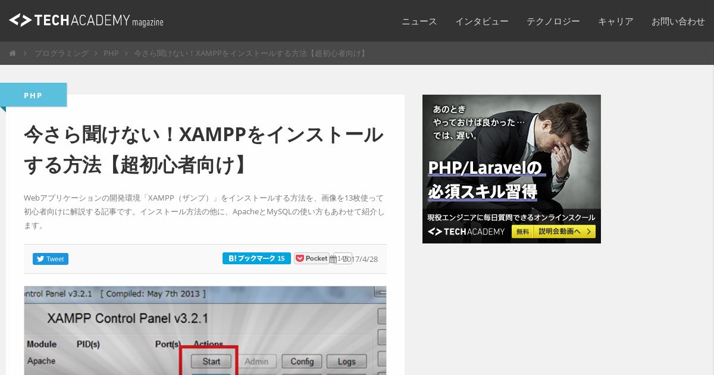714x375 pixels.
Task: Open the XAMPP Control Panel screenshot image
Action: 205,331
